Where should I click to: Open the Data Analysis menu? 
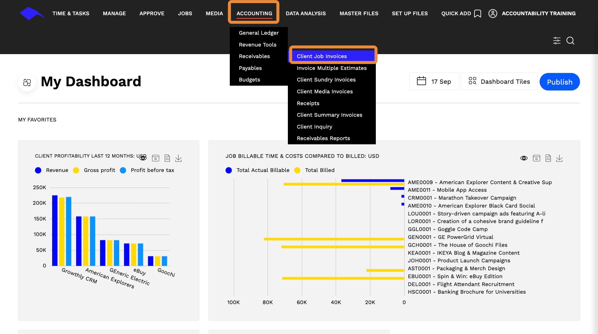(x=306, y=13)
